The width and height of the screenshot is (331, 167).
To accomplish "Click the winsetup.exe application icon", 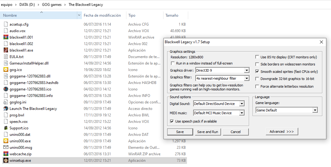I will pos(6,161).
